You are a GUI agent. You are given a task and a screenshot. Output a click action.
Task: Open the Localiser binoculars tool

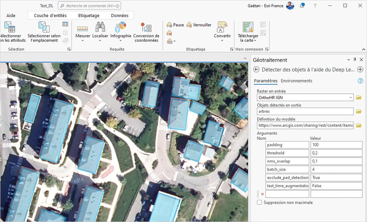[100, 32]
